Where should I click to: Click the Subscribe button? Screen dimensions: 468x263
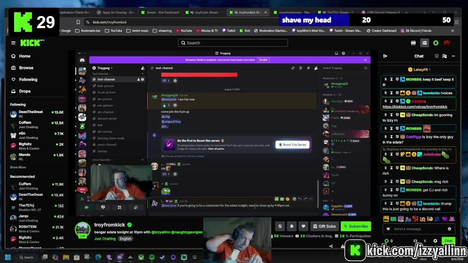pos(356,226)
